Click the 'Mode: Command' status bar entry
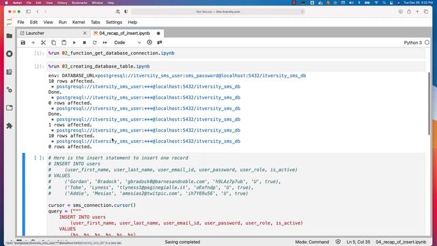This screenshot has width=437, height=246. (x=312, y=242)
